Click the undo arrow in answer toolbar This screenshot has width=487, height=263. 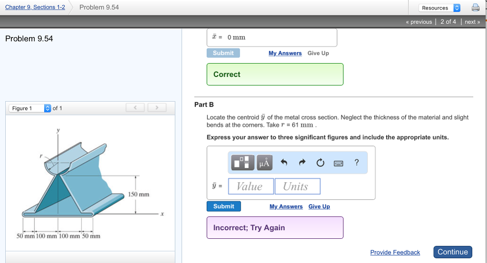(x=284, y=163)
